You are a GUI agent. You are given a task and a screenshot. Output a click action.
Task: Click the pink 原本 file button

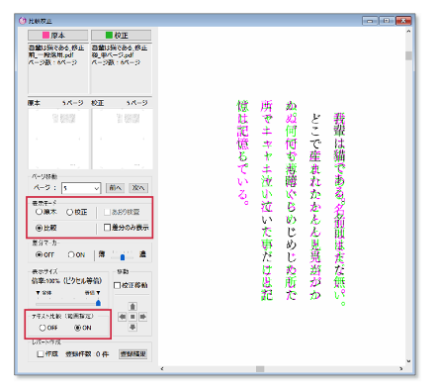click(58, 36)
